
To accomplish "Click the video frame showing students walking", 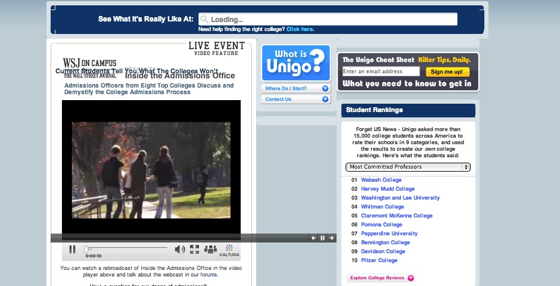I will click(x=151, y=170).
